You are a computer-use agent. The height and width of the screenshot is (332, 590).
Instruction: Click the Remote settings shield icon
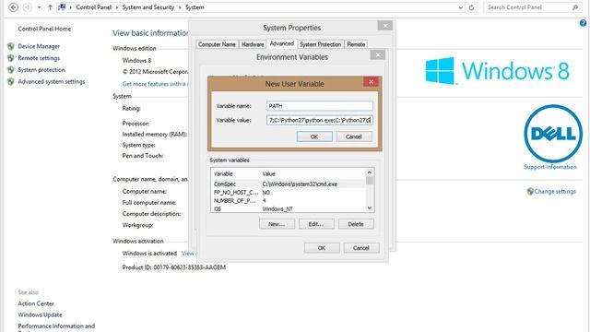[11, 58]
